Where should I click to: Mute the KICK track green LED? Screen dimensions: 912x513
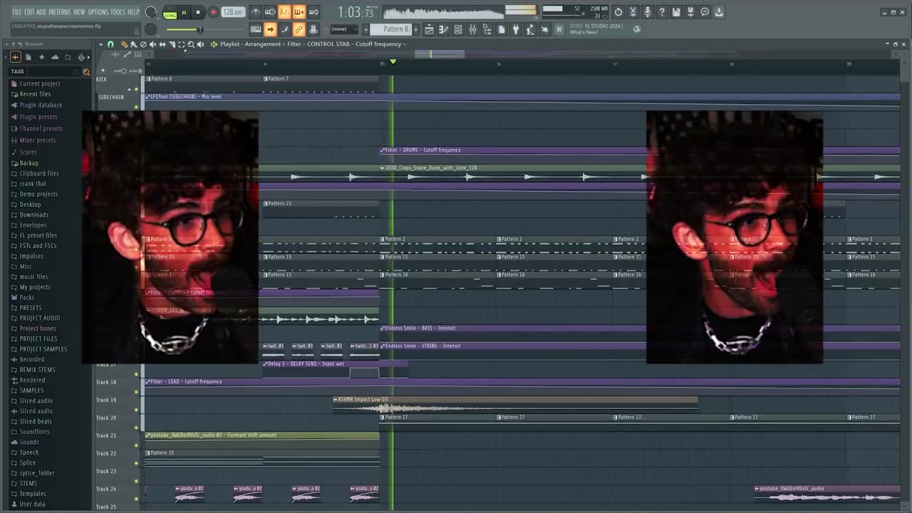pos(136,89)
